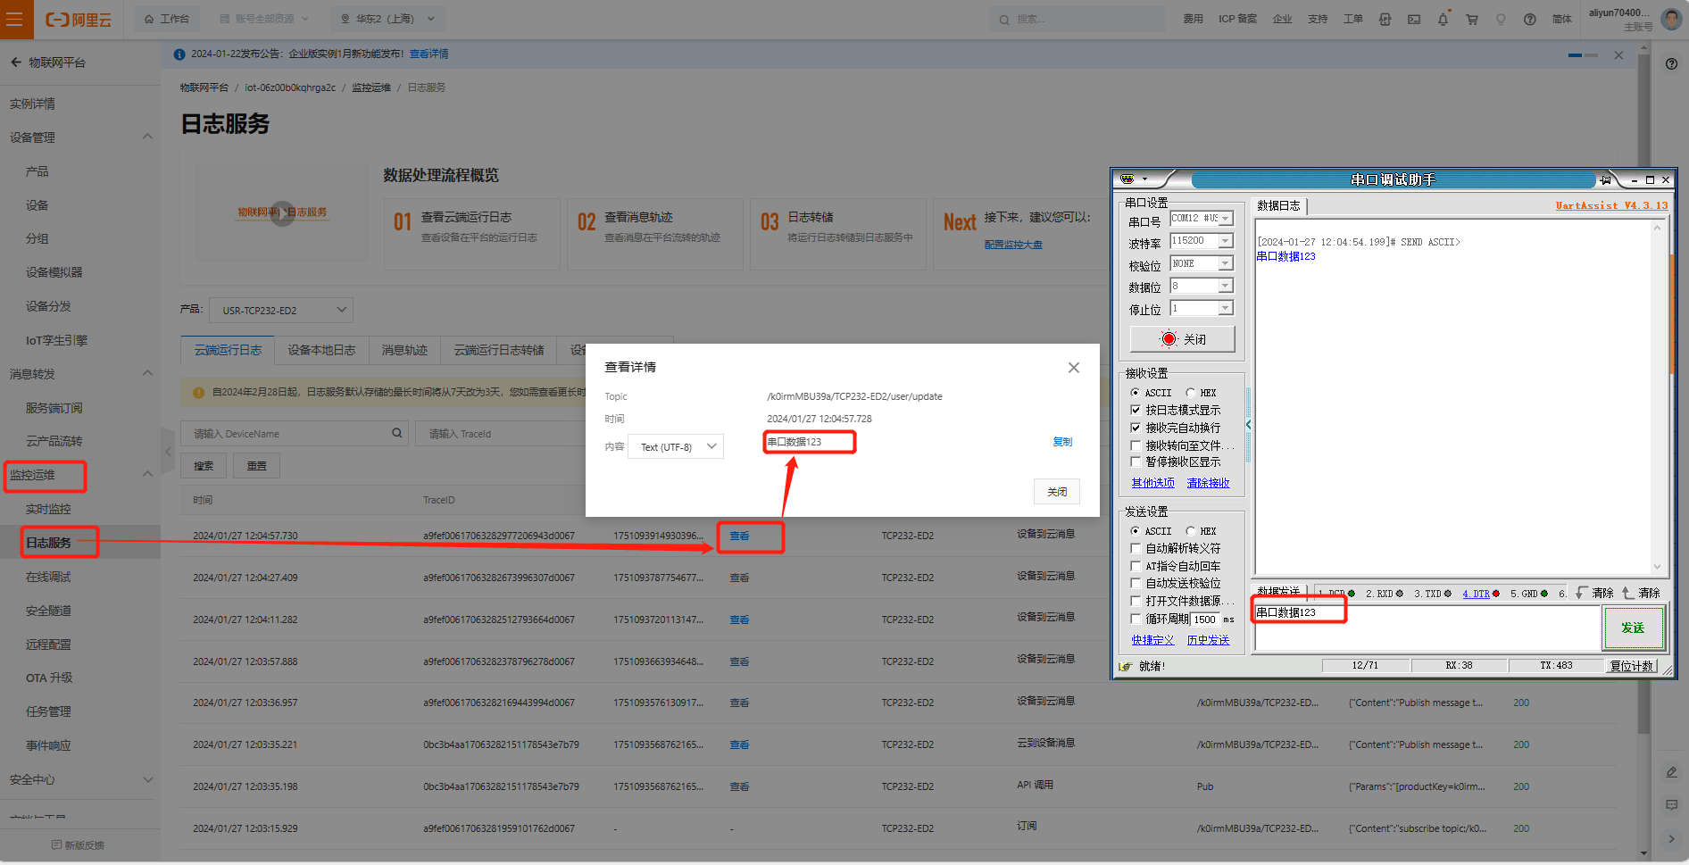The image size is (1689, 865).
Task: Click the pin icon in the serial assistant title bar
Action: click(x=1605, y=179)
